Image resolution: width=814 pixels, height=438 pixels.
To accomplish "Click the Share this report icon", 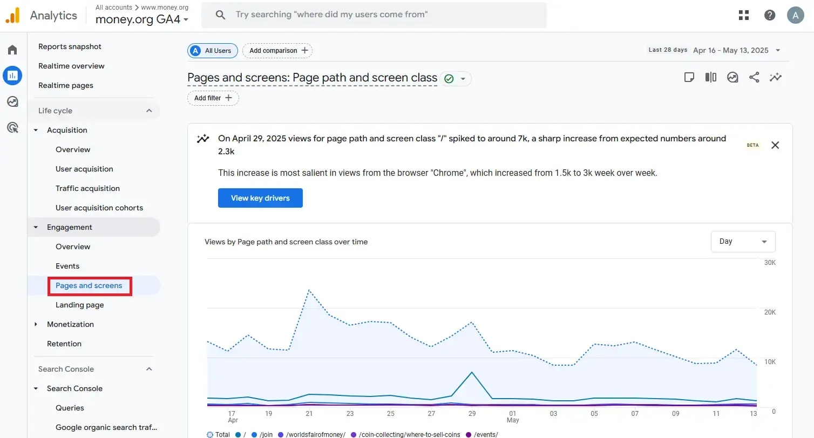I will pyautogui.click(x=754, y=77).
